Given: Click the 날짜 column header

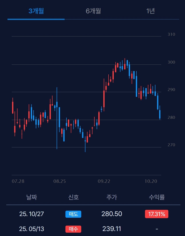Looking at the screenshot, I should [31, 197].
